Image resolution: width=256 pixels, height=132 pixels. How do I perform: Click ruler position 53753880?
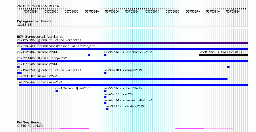172,11
